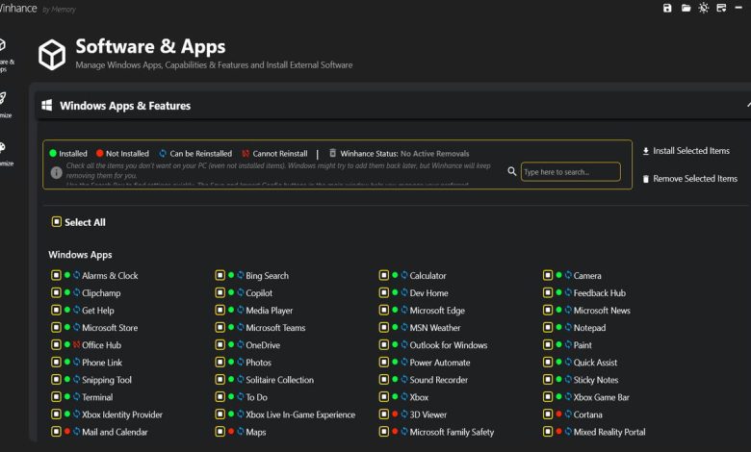751x452 pixels.
Task: Select the Power Automate checkbox
Action: (x=383, y=363)
